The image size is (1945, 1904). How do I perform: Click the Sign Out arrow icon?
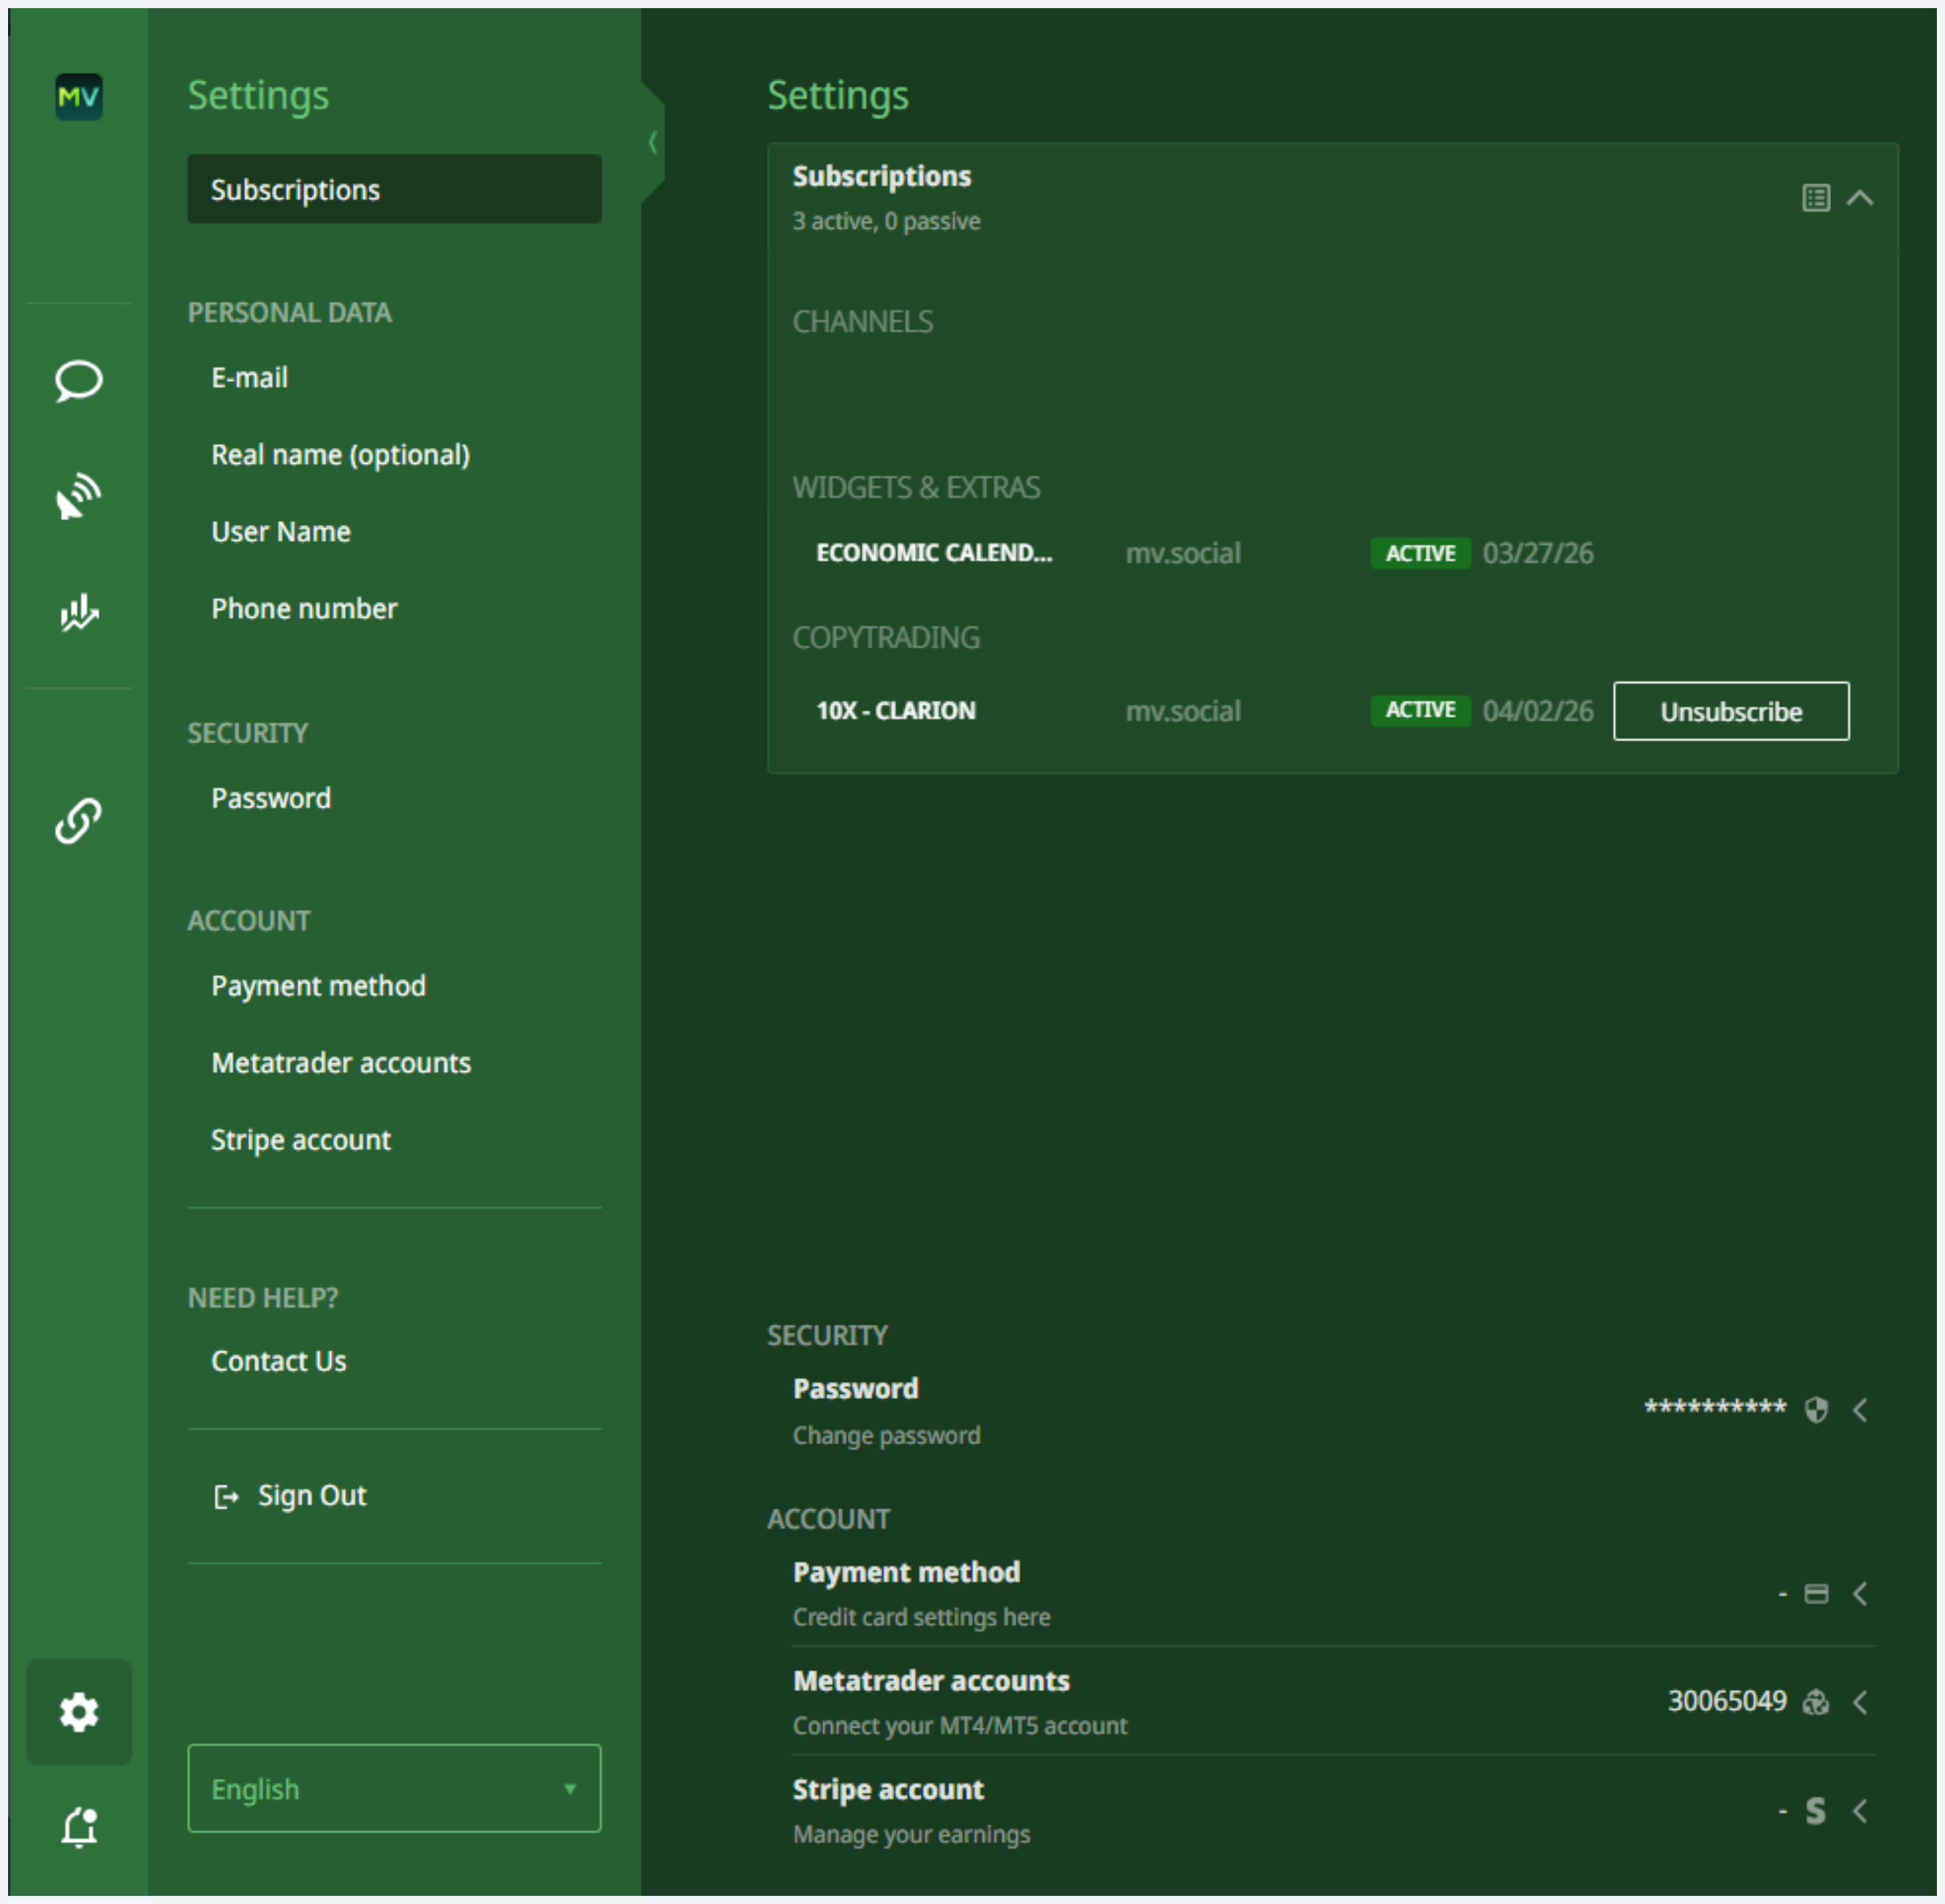click(226, 1496)
